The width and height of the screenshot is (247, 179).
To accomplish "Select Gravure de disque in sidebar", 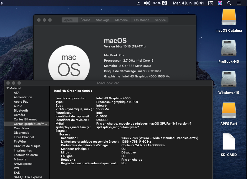I will tap(27, 146).
